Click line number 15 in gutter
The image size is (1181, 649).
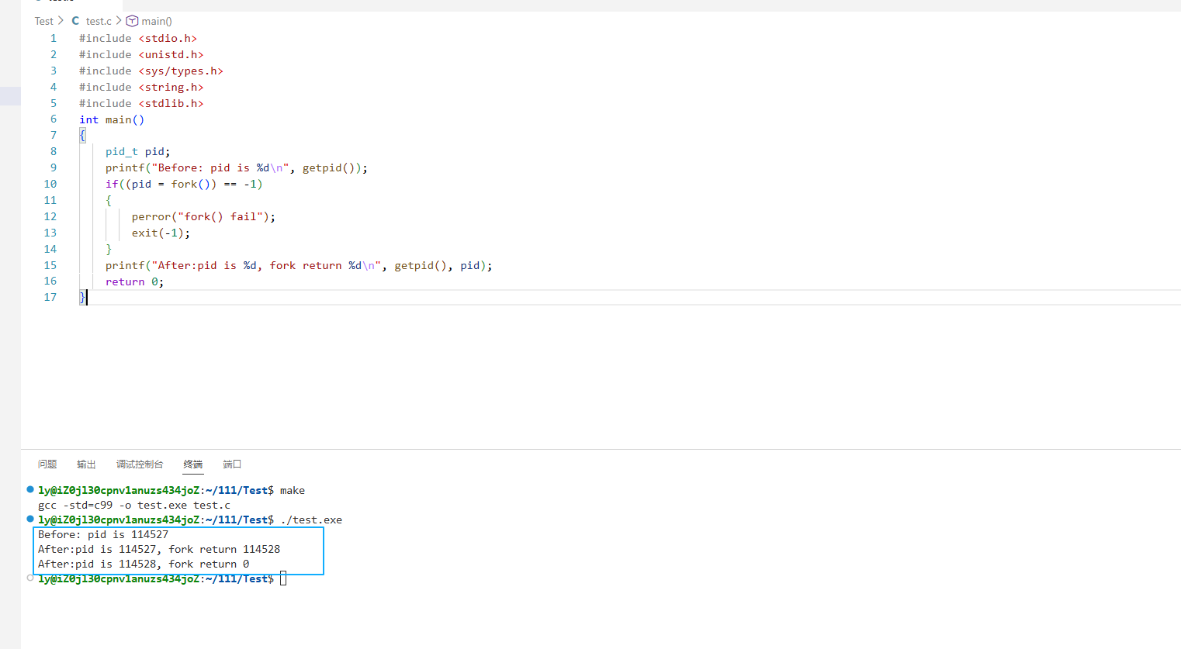click(x=50, y=265)
